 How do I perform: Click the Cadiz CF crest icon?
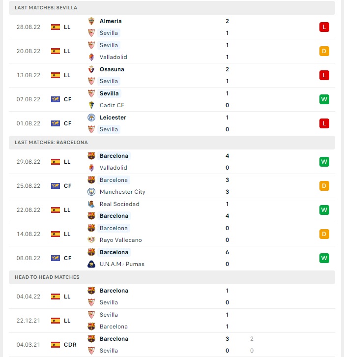point(91,105)
